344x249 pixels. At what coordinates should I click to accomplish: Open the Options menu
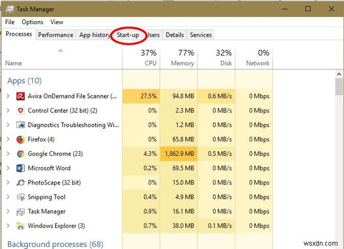[33, 22]
